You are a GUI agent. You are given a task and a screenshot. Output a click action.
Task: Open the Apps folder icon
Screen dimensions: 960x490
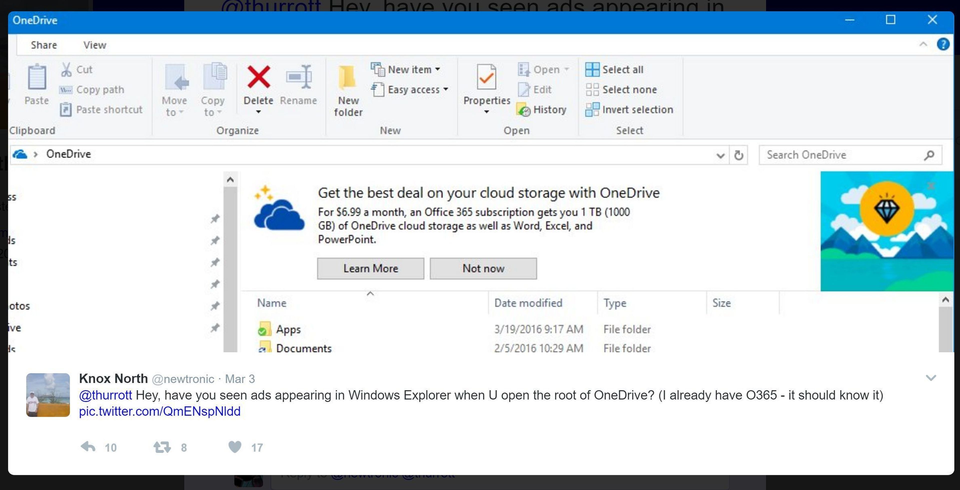click(264, 329)
